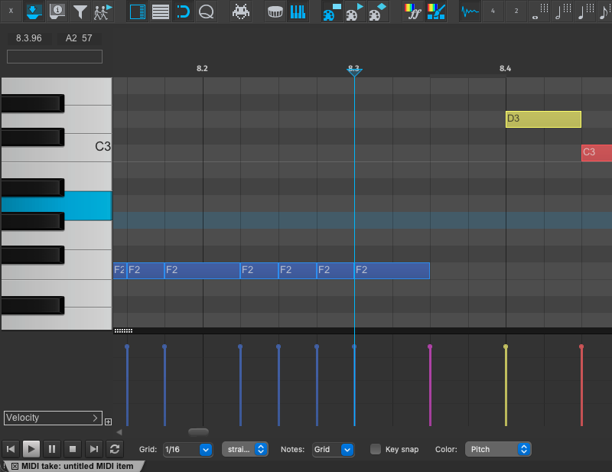Select the yellow D3 note

[543, 119]
